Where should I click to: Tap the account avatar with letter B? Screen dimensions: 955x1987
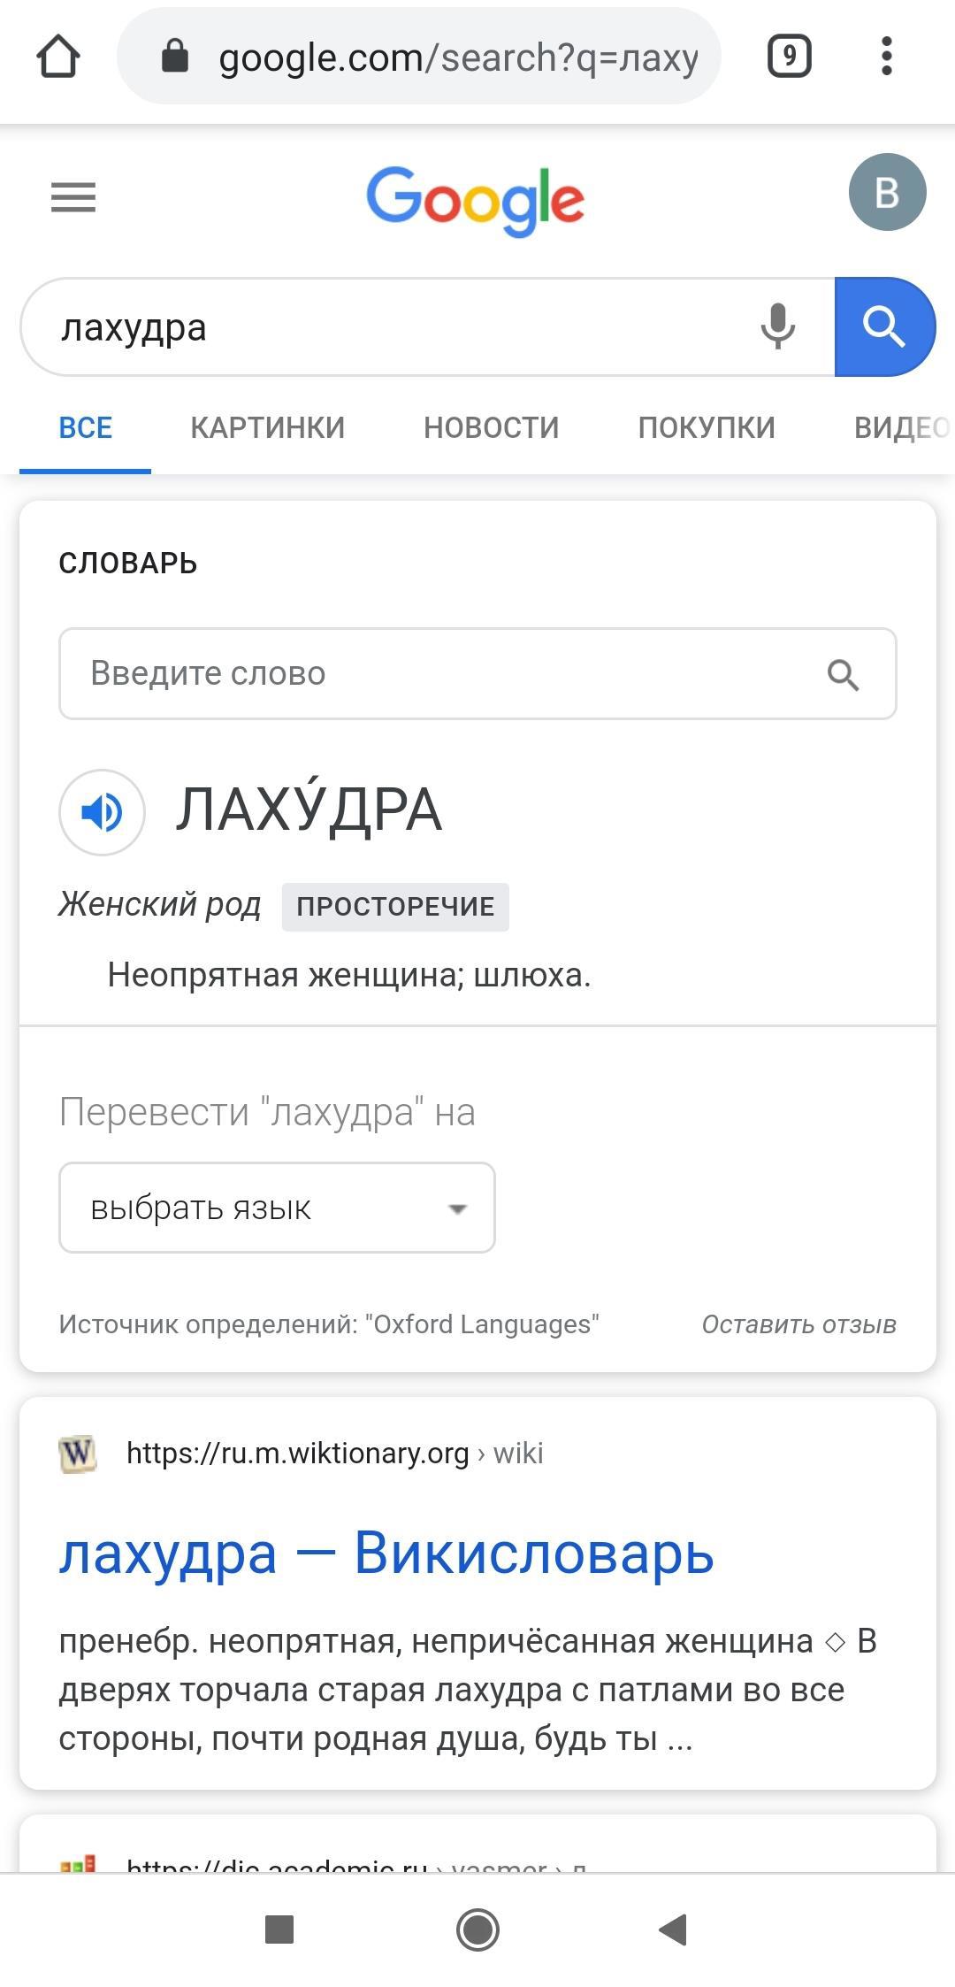click(887, 192)
